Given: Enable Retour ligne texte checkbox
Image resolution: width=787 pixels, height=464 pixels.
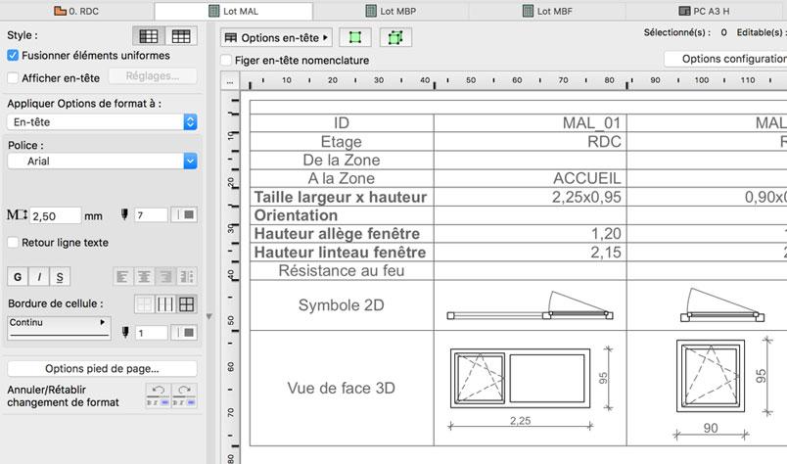Looking at the screenshot, I should [x=13, y=243].
